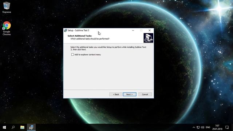This screenshot has width=233, height=131.
Task: Close the Setup window
Action: tap(150, 30)
